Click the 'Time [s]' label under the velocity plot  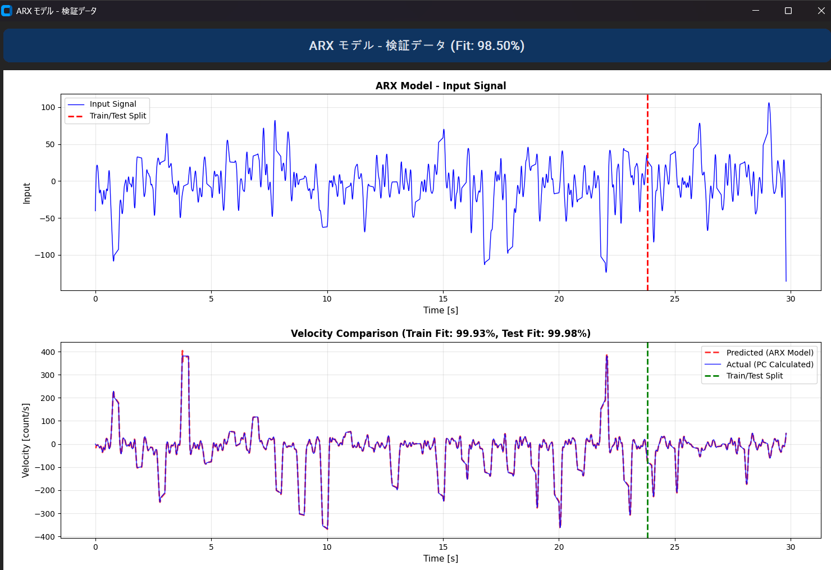(440, 558)
